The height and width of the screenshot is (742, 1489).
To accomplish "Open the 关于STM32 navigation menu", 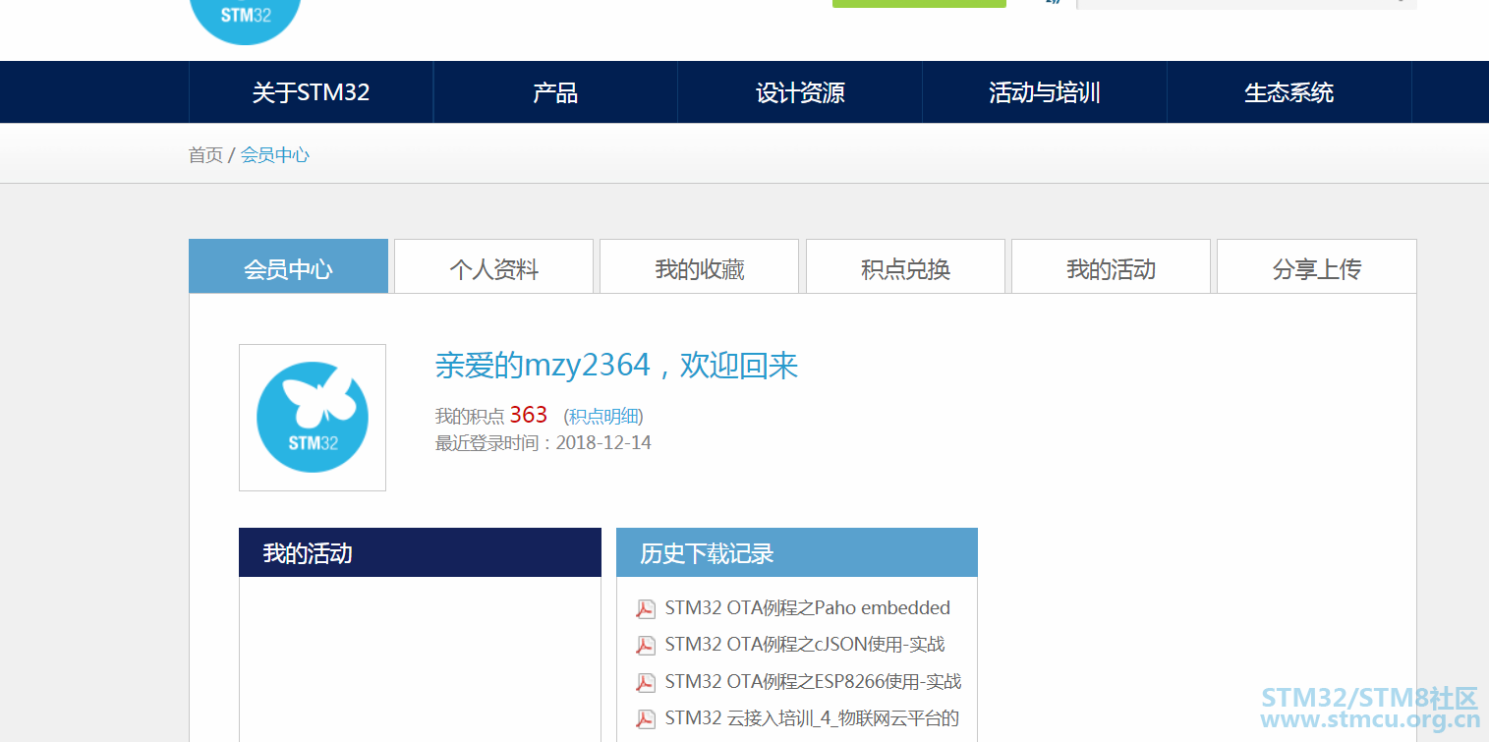I will (x=311, y=92).
